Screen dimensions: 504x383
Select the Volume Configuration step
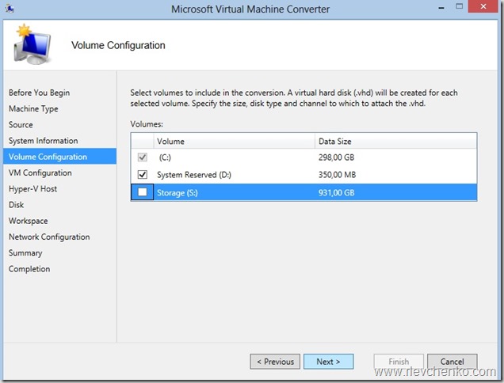click(59, 157)
